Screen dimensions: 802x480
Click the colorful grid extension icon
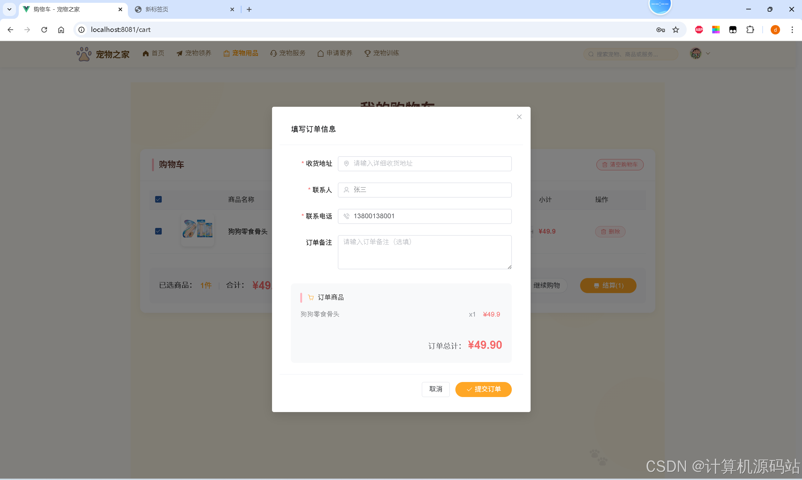pyautogui.click(x=716, y=30)
